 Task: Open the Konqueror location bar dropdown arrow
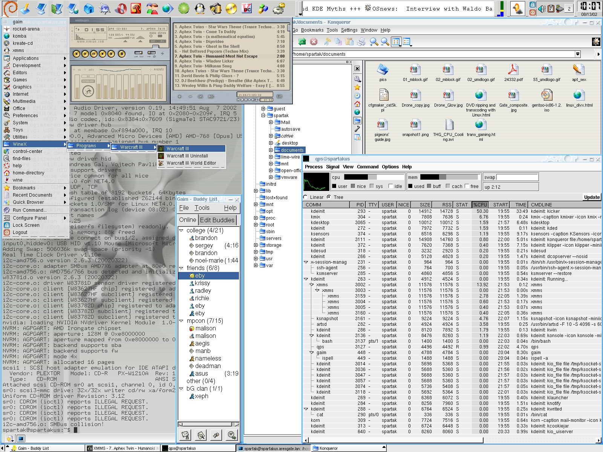point(578,54)
